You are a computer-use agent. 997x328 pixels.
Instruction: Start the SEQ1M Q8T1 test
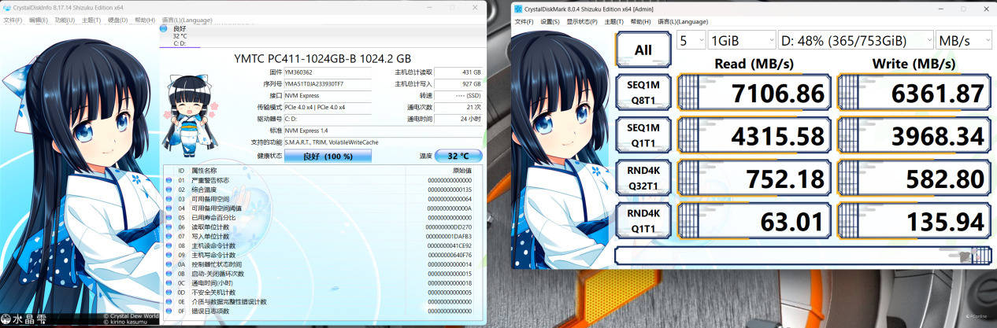643,94
